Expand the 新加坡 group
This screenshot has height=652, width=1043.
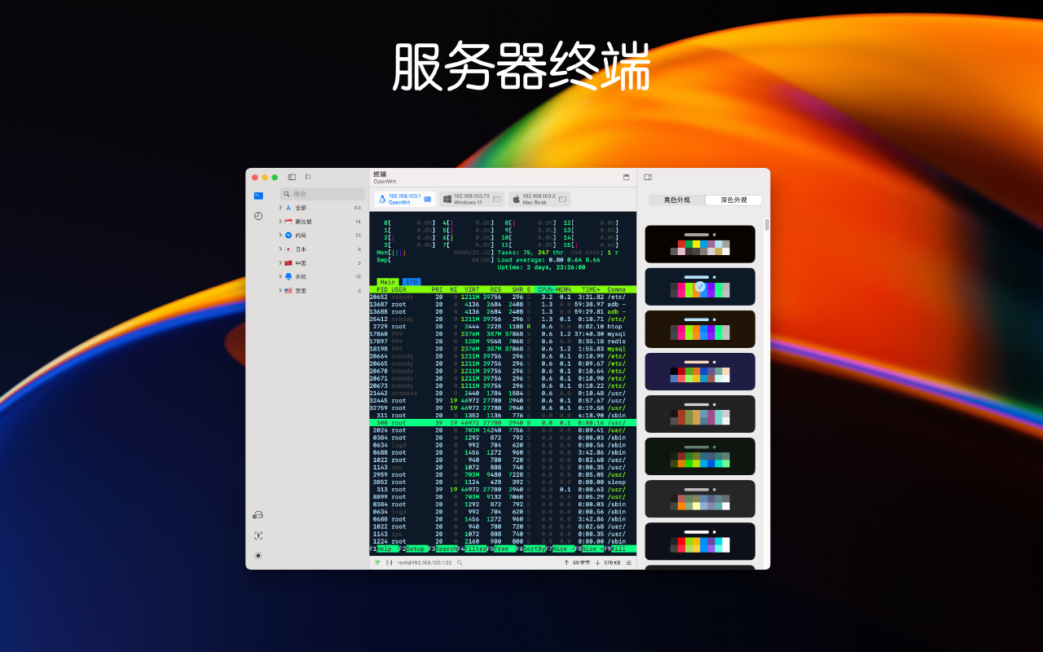click(280, 222)
